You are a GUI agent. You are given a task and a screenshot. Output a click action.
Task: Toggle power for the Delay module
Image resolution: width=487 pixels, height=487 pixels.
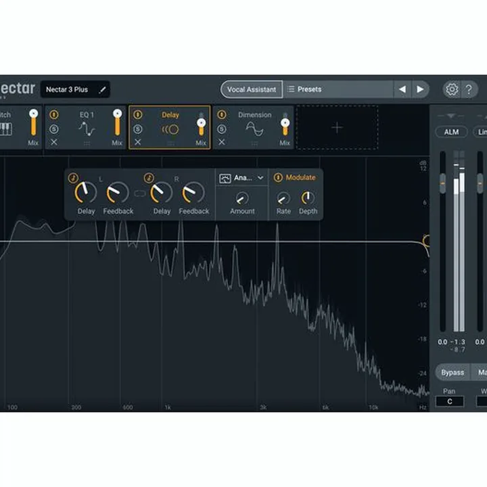click(138, 114)
